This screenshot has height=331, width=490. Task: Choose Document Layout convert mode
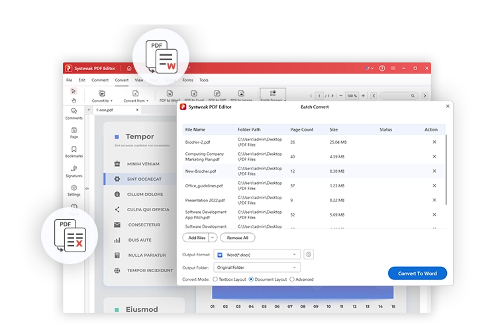251,279
